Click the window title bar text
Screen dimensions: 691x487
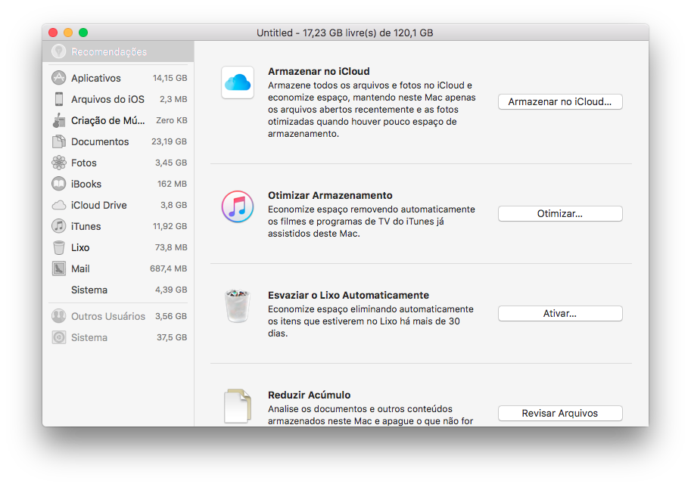[x=344, y=33]
